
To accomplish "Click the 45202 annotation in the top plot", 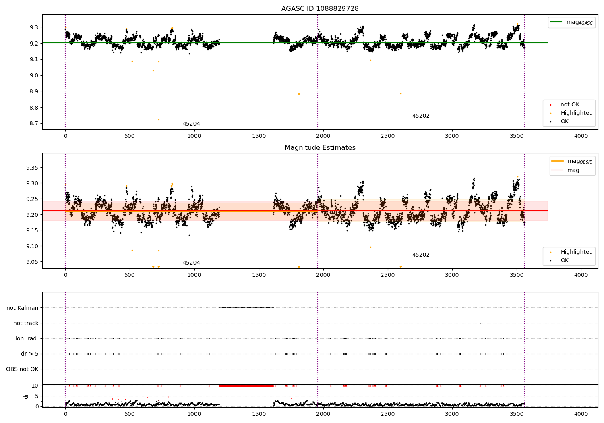I will pos(421,116).
